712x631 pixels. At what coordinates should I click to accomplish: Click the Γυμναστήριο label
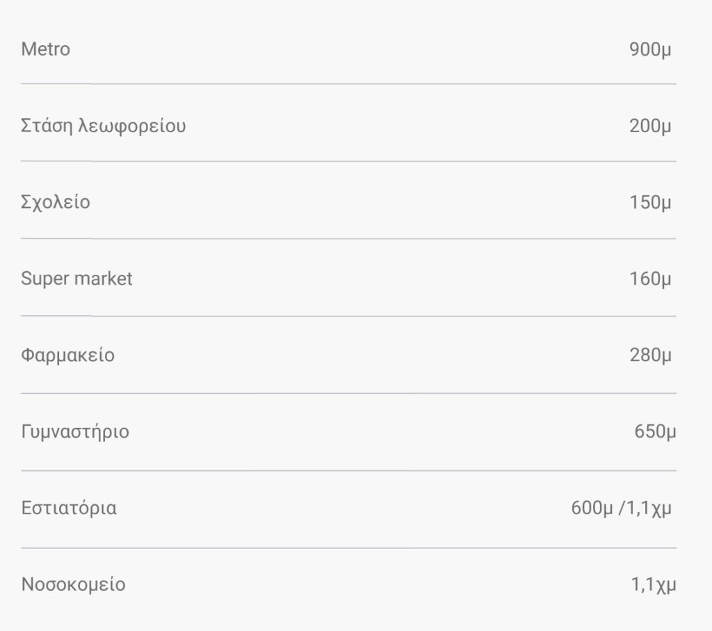[75, 432]
